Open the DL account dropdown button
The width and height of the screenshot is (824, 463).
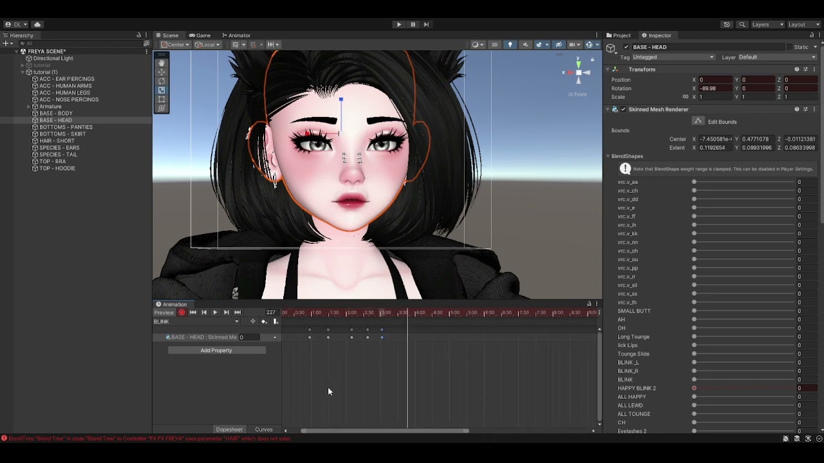pos(16,24)
